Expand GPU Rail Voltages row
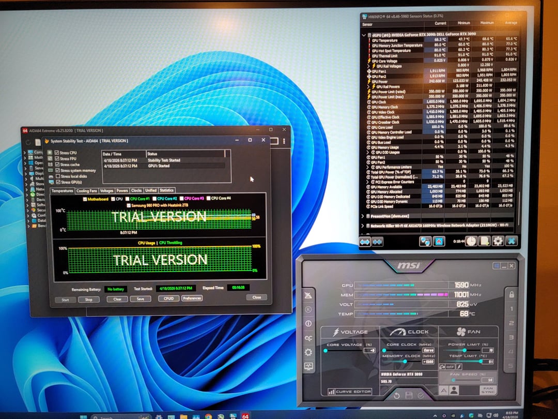558x419 pixels. (369, 66)
